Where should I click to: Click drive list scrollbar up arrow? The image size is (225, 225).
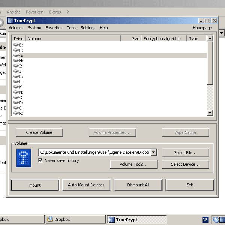tap(210, 38)
